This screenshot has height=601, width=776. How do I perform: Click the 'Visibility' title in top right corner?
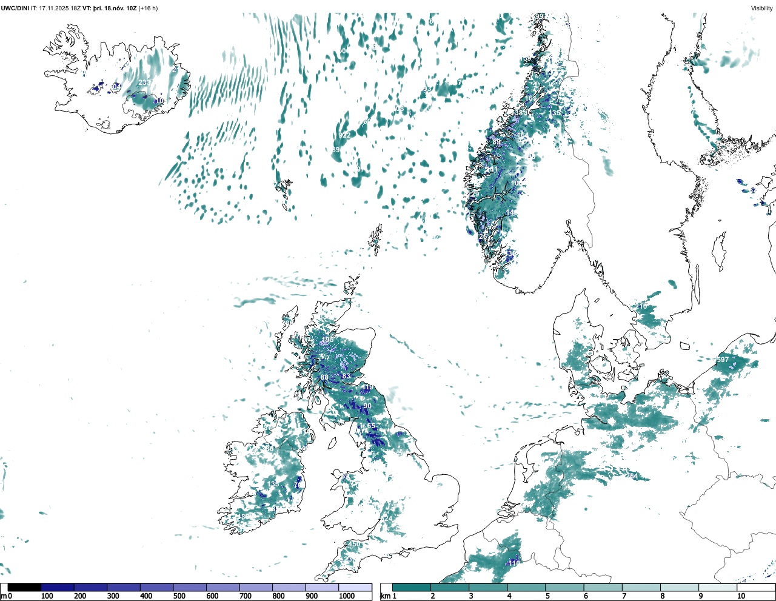coord(761,8)
